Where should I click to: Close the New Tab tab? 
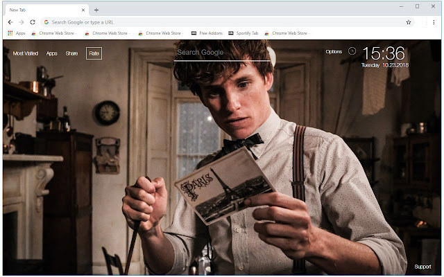[83, 10]
